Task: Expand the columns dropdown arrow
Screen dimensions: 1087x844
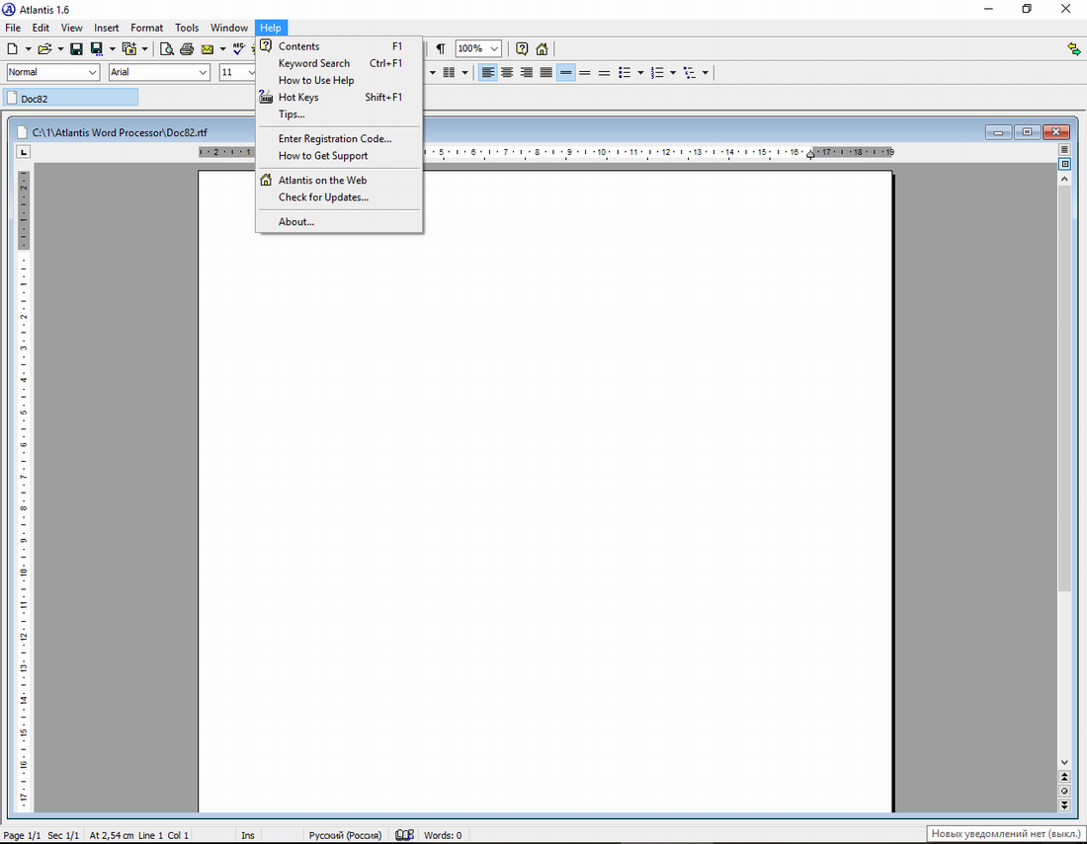Action: (x=464, y=73)
